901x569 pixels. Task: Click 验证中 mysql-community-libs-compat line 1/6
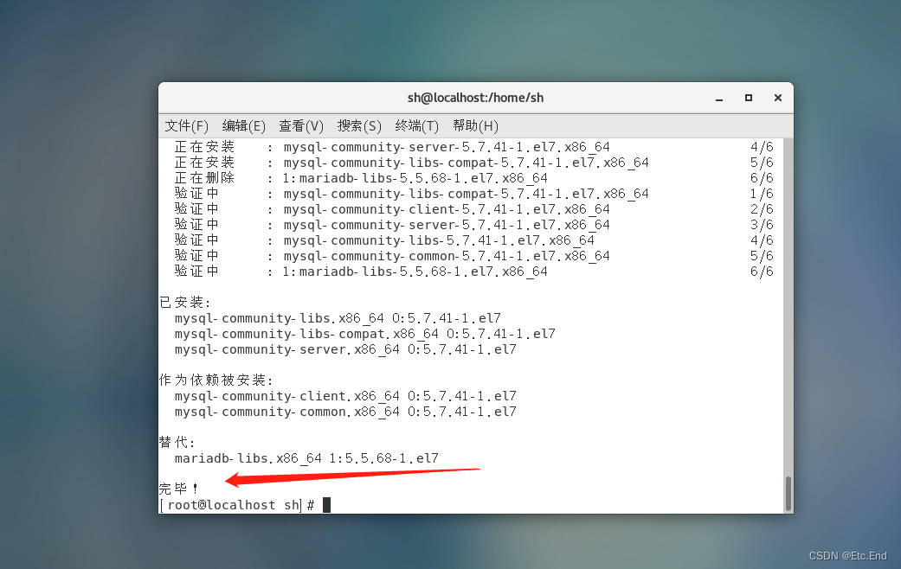coord(473,194)
